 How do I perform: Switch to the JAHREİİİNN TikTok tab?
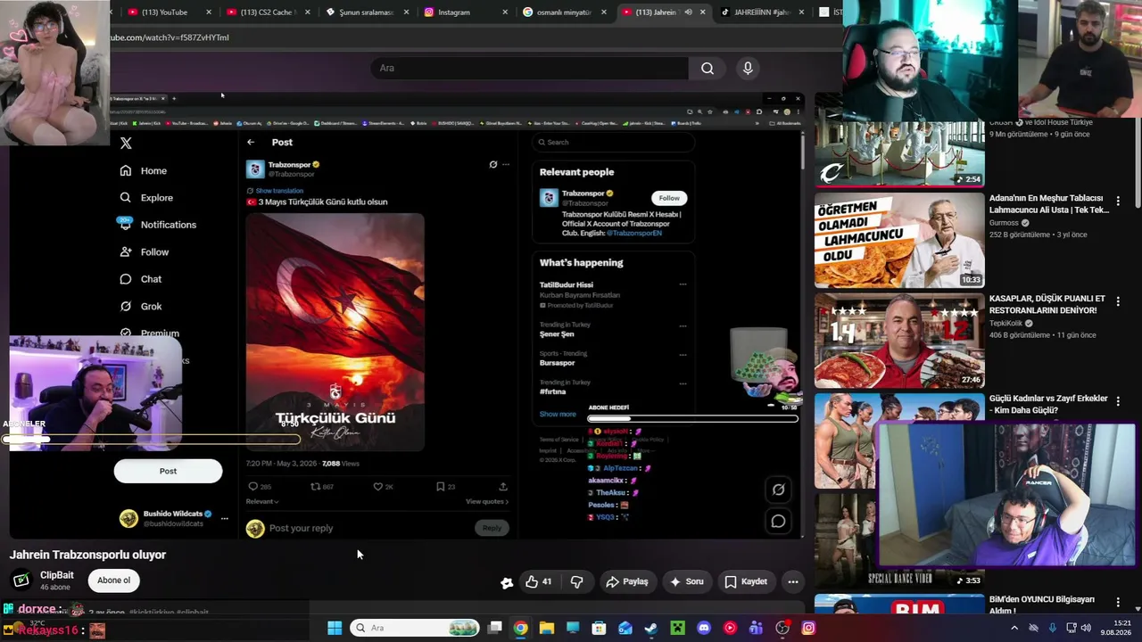pos(761,12)
